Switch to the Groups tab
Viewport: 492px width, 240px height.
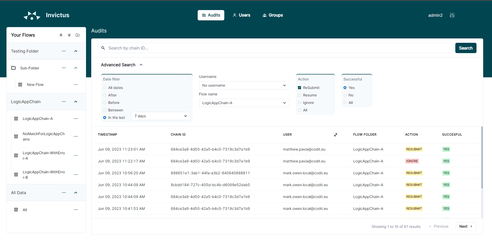273,15
